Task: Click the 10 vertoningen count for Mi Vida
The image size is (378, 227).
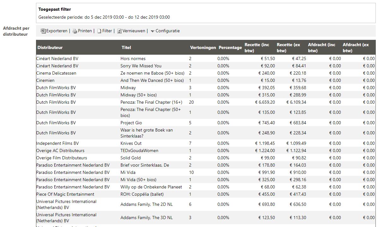Action: click(191, 173)
